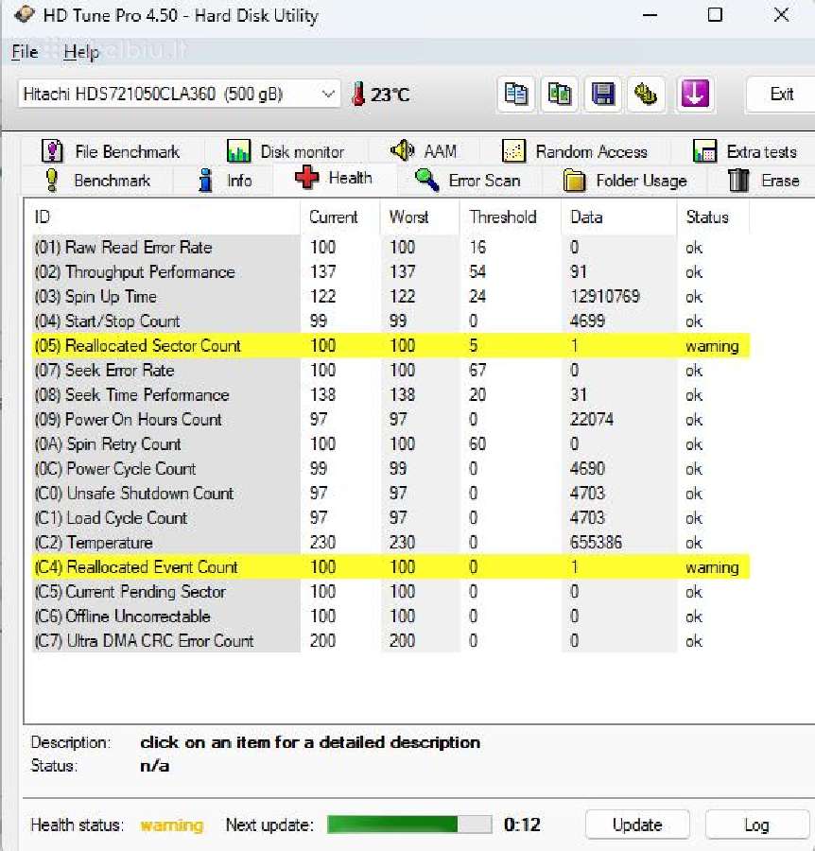Image resolution: width=815 pixels, height=851 pixels.
Task: Switch to the Folder Usage tab
Action: 625,181
